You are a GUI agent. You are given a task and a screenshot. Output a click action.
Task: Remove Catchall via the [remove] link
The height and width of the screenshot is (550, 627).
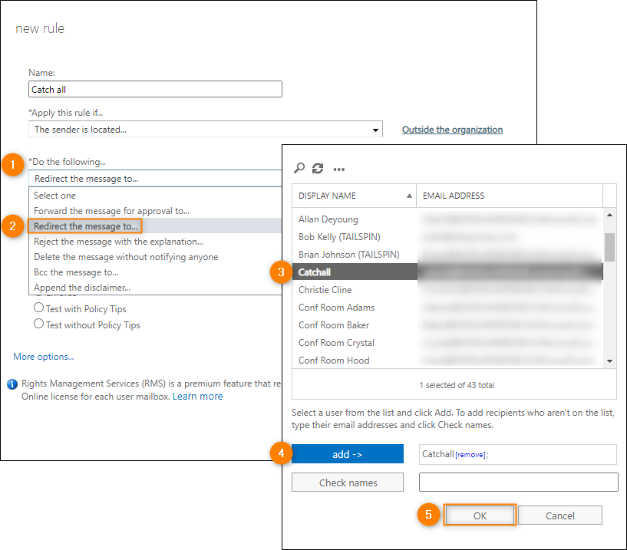point(470,455)
